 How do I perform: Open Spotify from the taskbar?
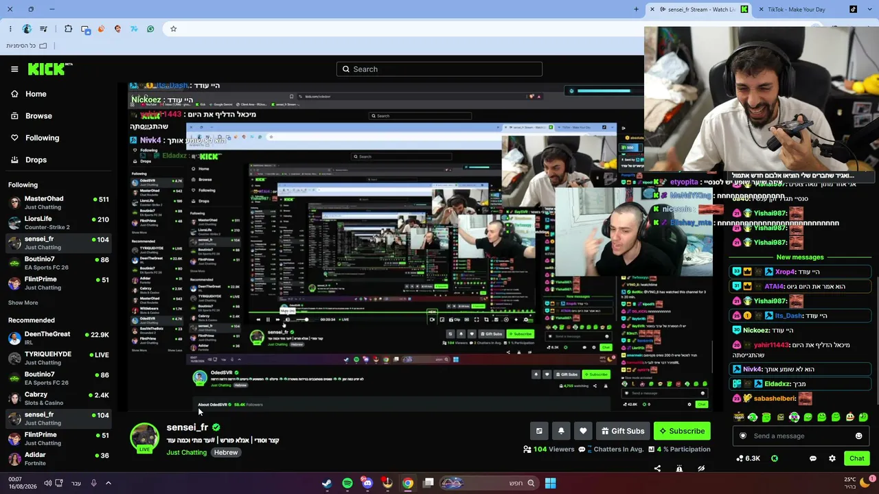(x=347, y=483)
